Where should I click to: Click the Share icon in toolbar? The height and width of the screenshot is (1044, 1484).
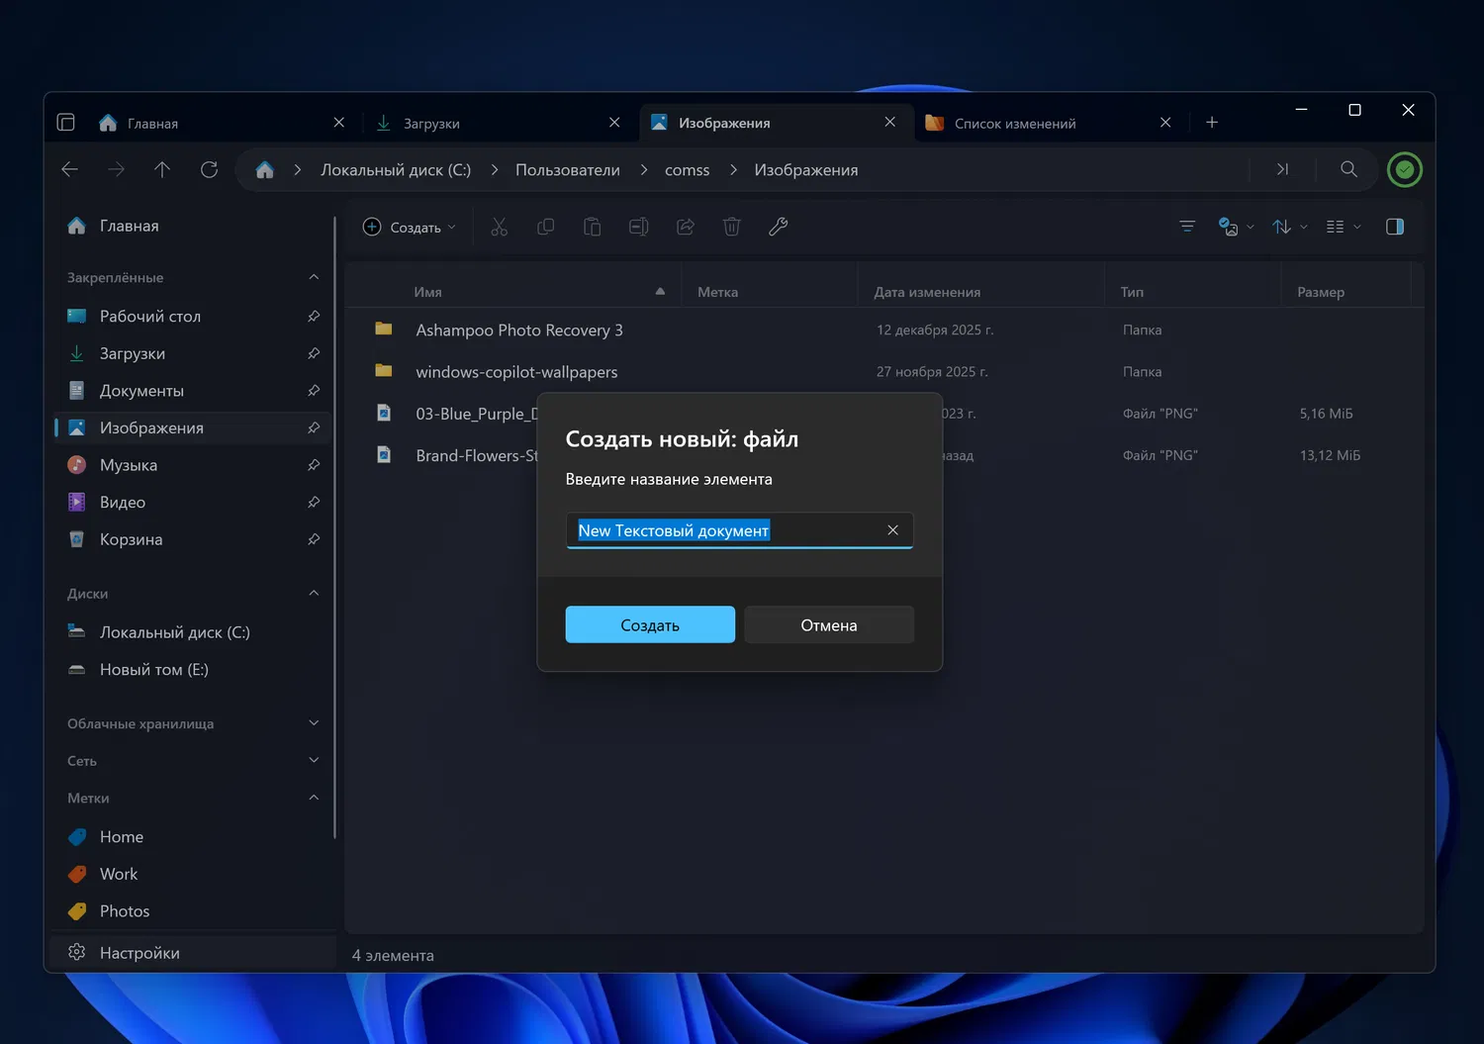point(685,228)
